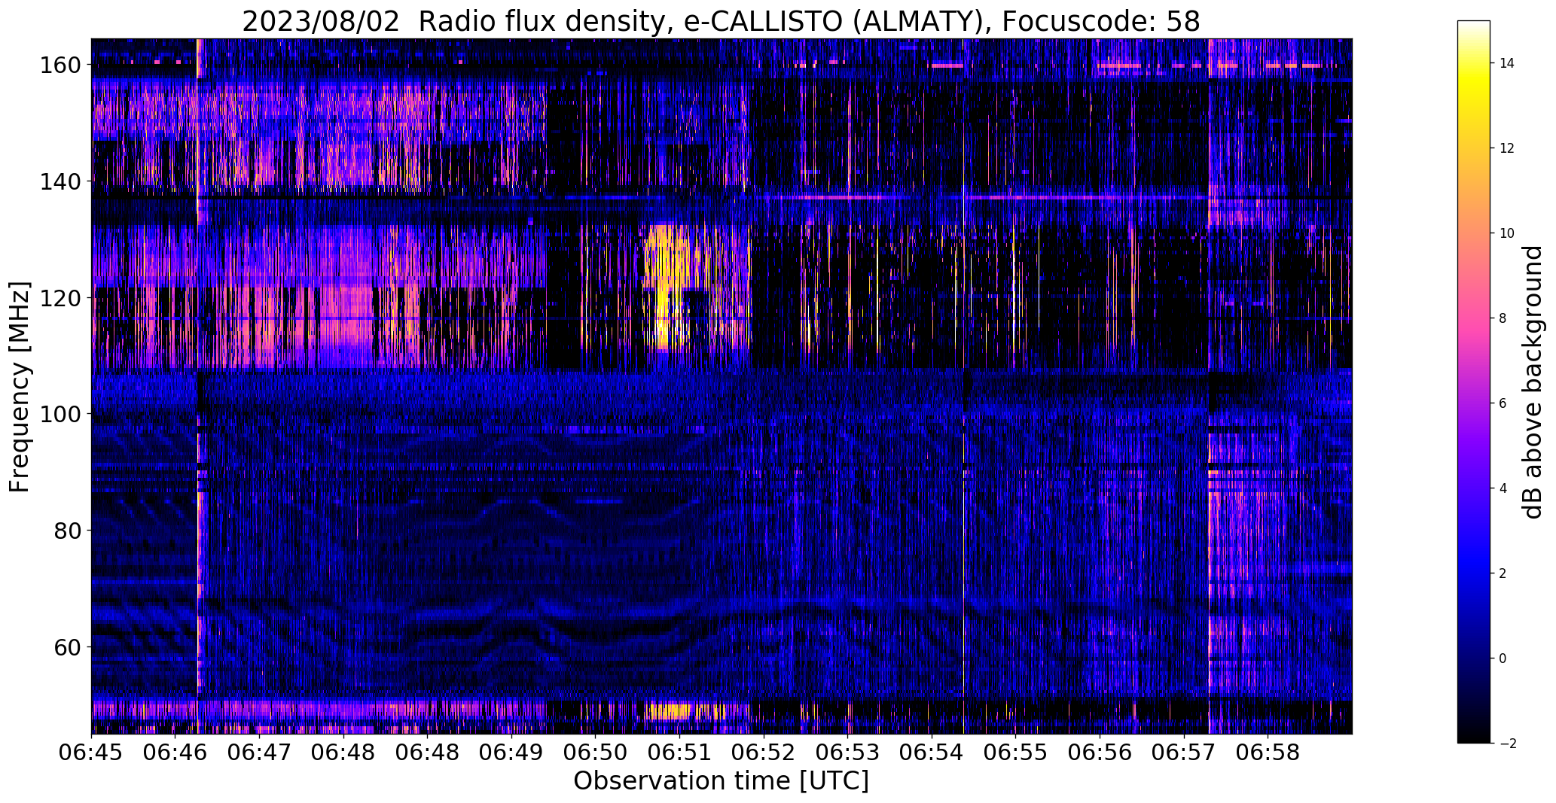Image resolution: width=1556 pixels, height=803 pixels.
Task: Select the 160 frequency tick label
Action: click(x=59, y=65)
